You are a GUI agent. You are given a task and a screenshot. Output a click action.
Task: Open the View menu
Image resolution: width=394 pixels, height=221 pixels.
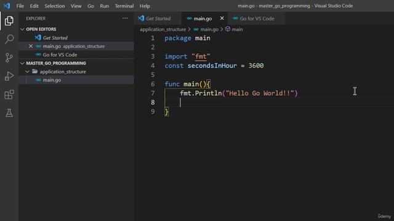76,6
